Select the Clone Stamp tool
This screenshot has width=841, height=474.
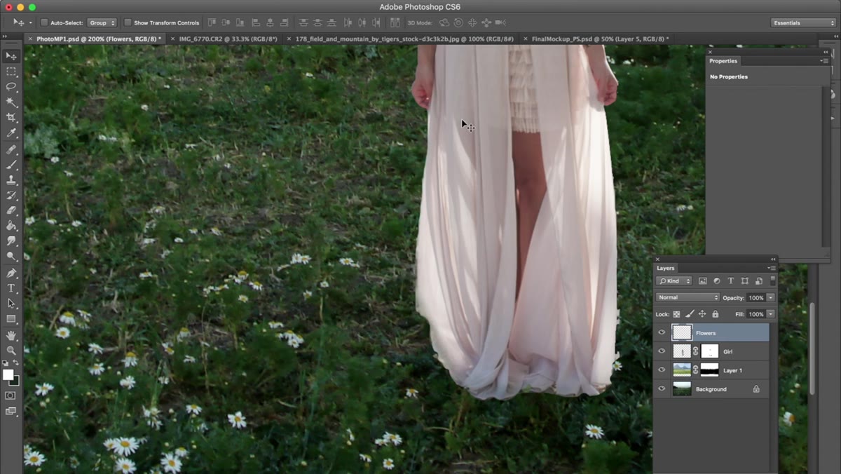pyautogui.click(x=11, y=180)
